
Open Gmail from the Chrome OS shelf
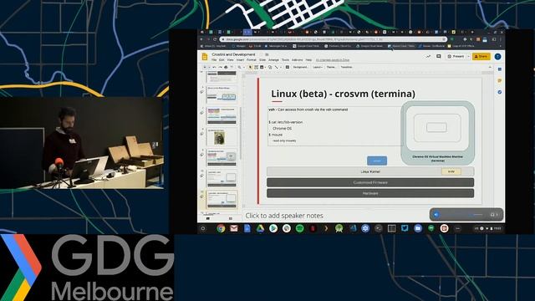234,228
